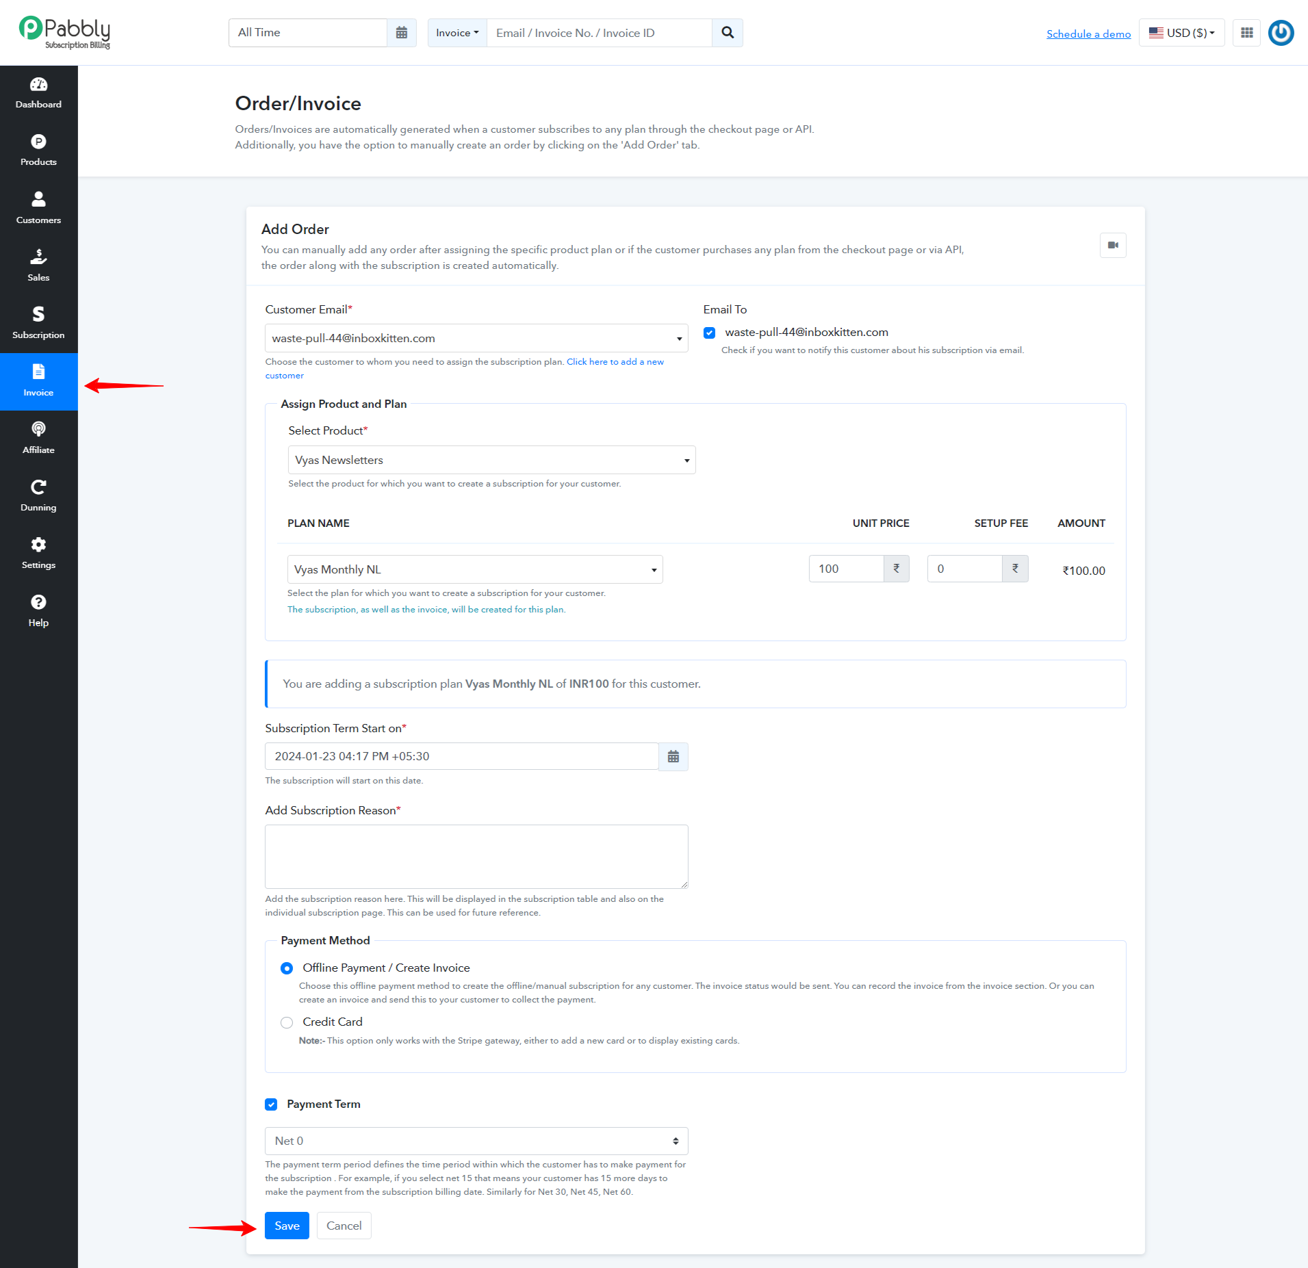Image resolution: width=1308 pixels, height=1268 pixels.
Task: Edit the Setup Fee field showing 0
Action: coord(965,569)
